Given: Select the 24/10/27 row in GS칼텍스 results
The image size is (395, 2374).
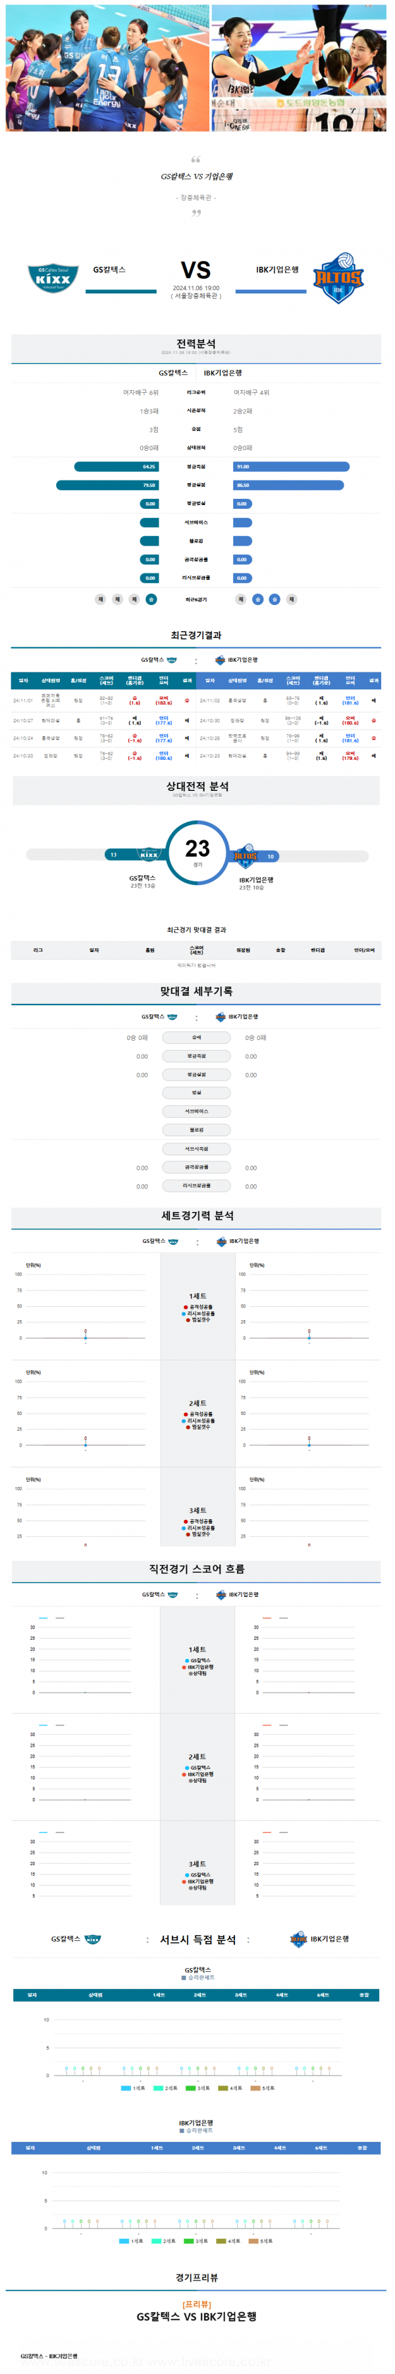Looking at the screenshot, I should (x=103, y=720).
